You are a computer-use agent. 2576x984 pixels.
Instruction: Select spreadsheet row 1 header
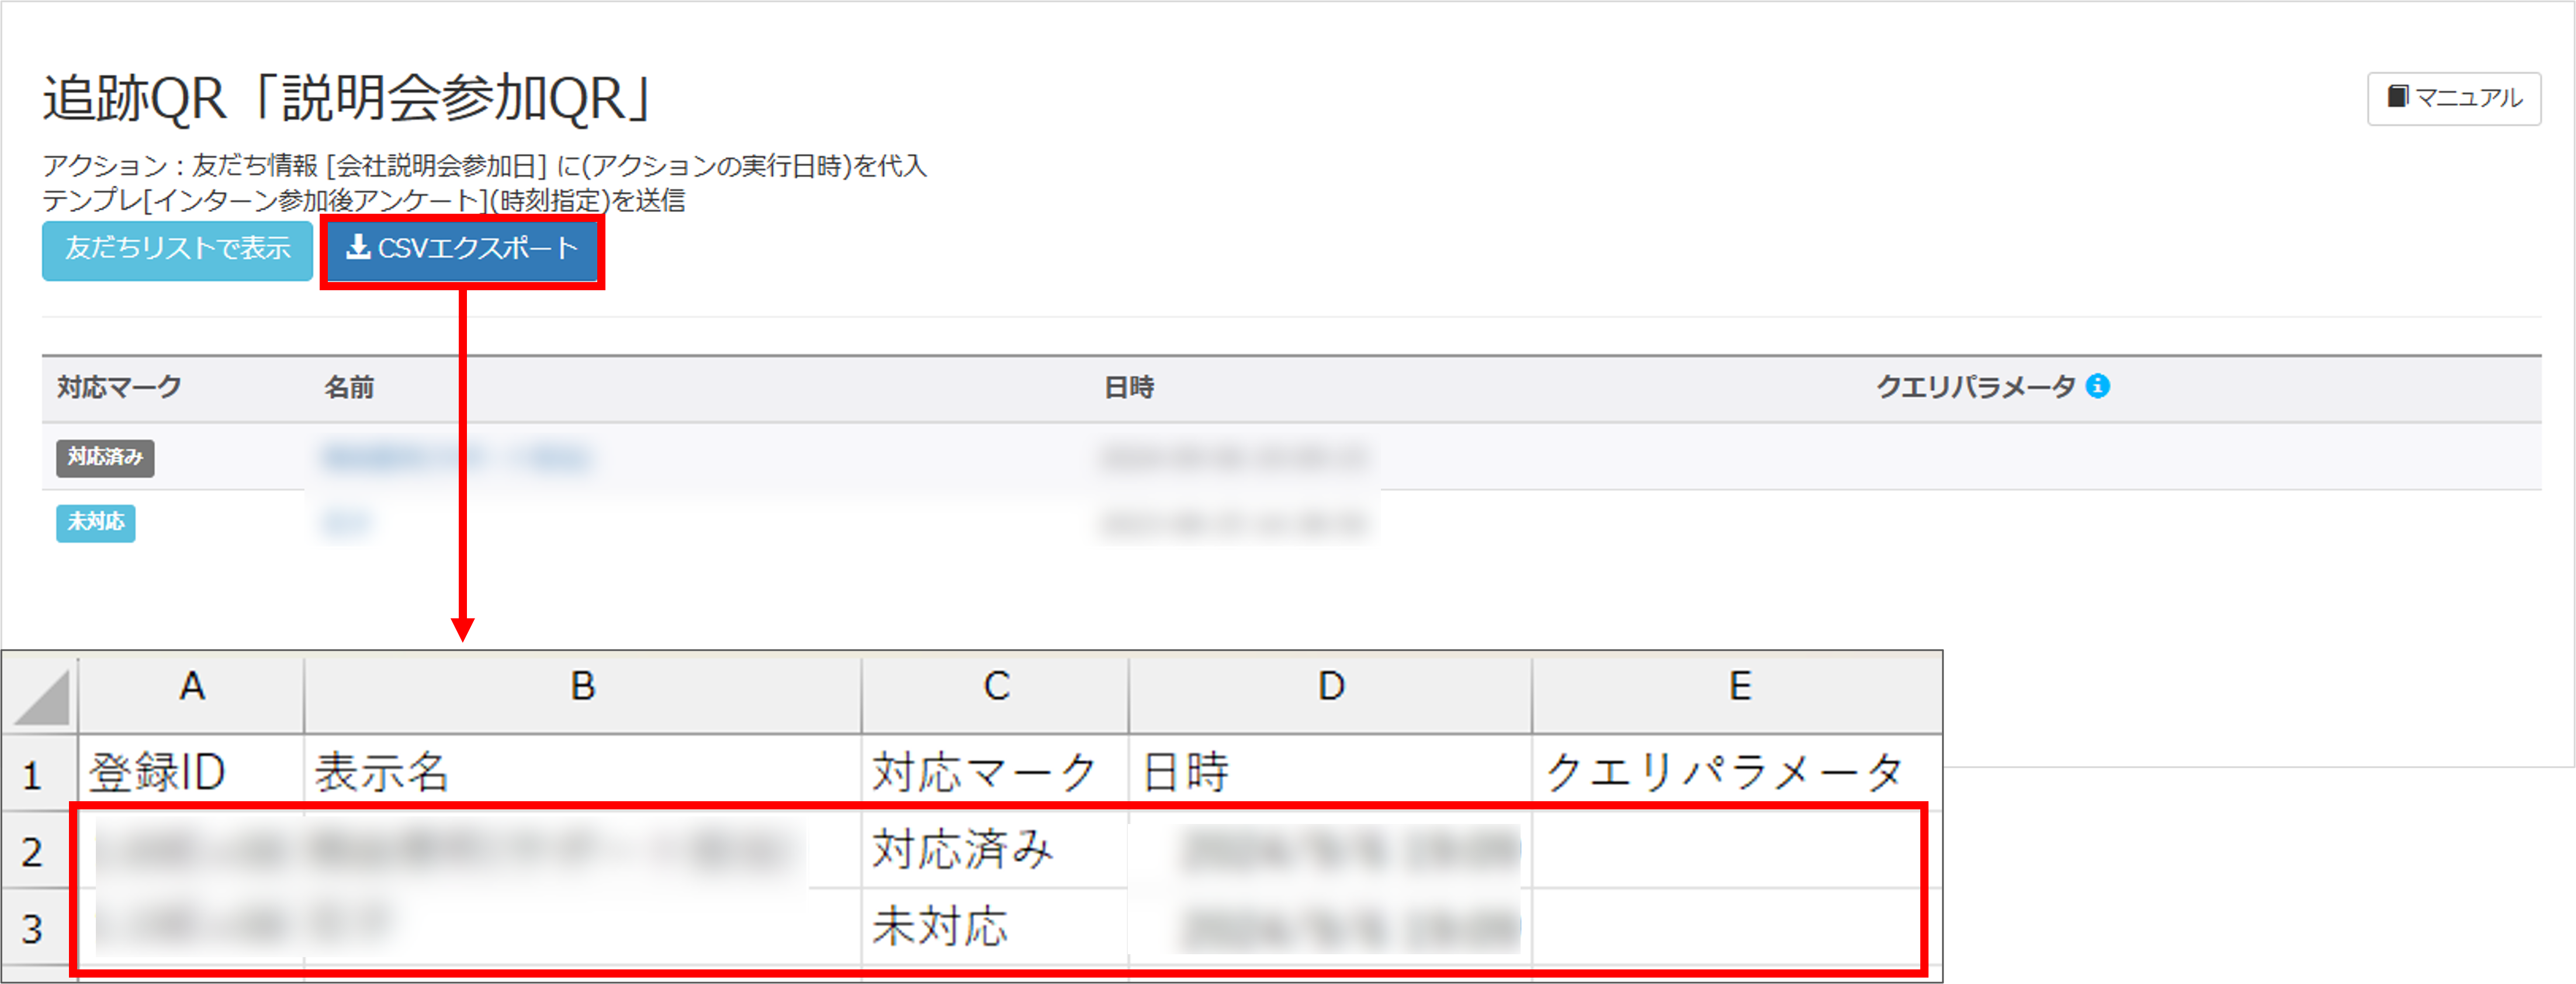point(33,775)
